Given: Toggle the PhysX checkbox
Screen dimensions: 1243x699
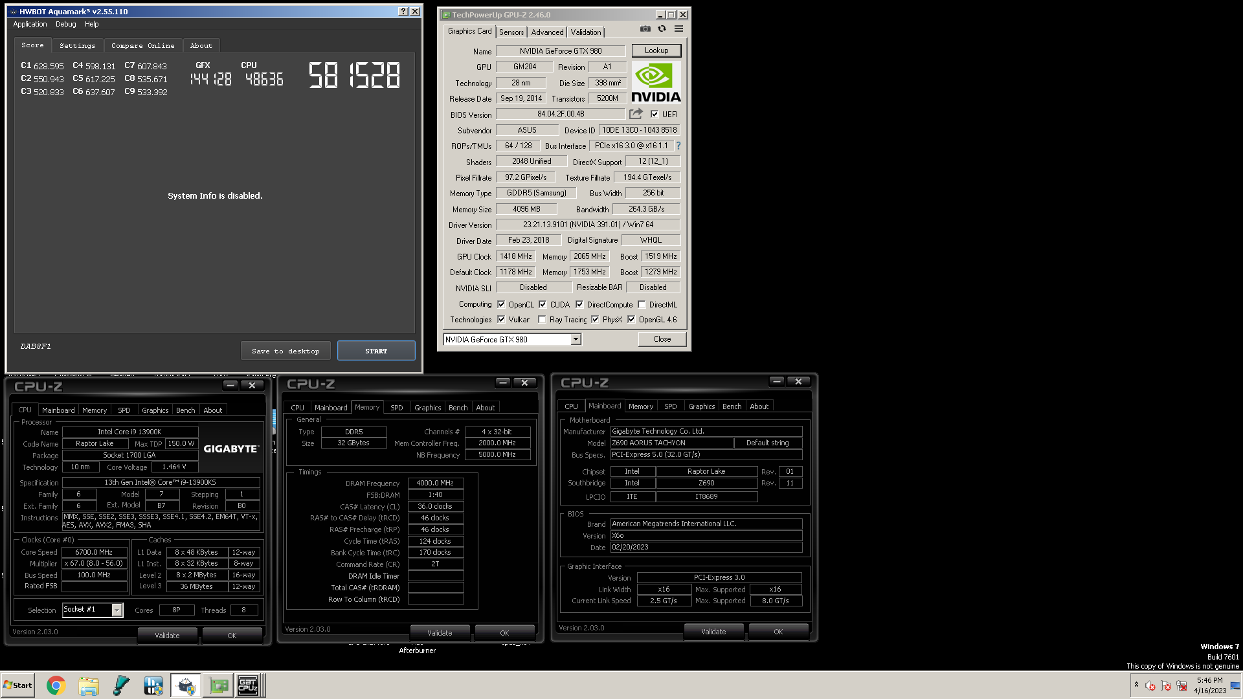Looking at the screenshot, I should 595,320.
